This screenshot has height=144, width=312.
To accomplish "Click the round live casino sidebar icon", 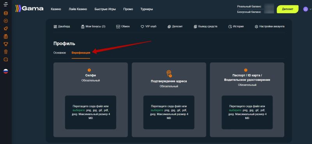I will (x=6, y=21).
